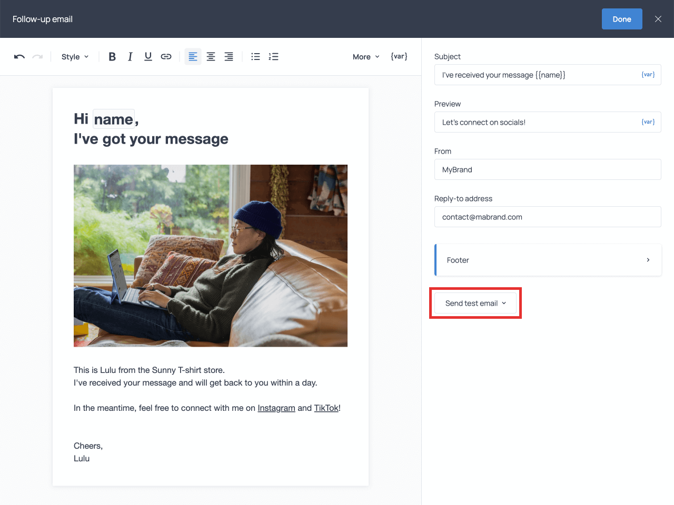Open the Footer settings panel
The height and width of the screenshot is (505, 674).
click(548, 260)
